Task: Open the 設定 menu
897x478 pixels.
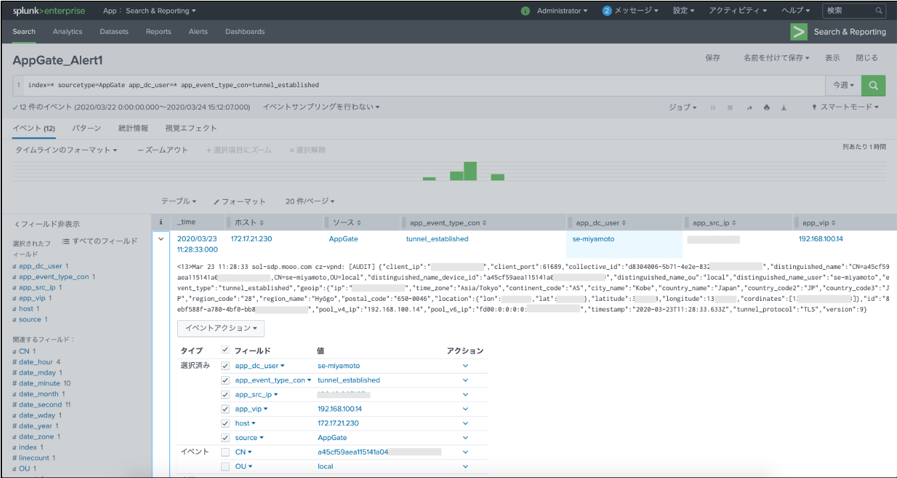Action: 683,11
